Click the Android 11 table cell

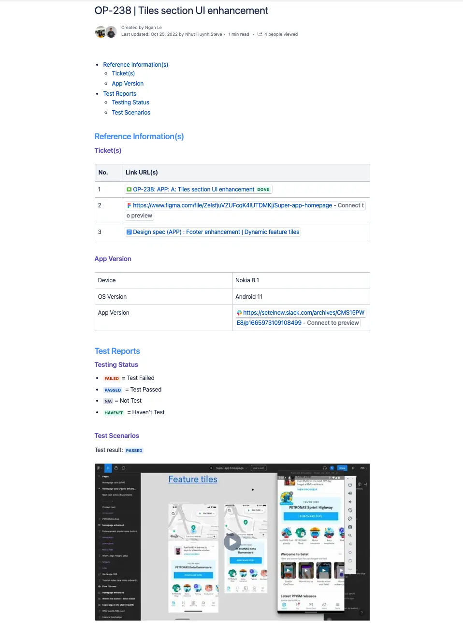click(301, 297)
